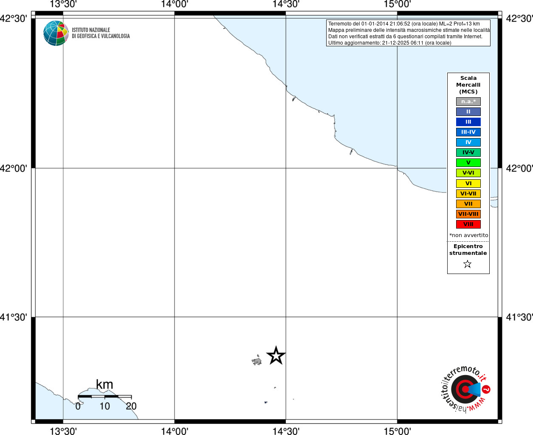Click the right 42°30' latitude label
Viewport: 533px width, 435px height.
tap(519, 19)
